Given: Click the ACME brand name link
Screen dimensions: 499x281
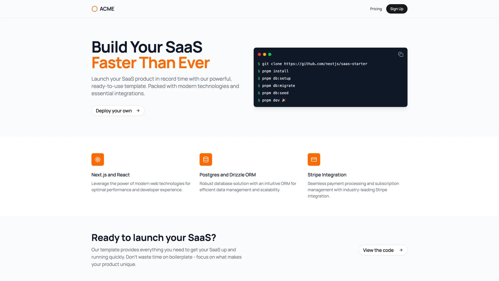Looking at the screenshot, I should (x=107, y=9).
